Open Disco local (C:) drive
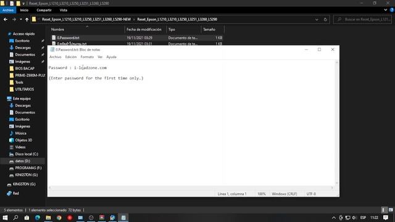 pos(27,154)
